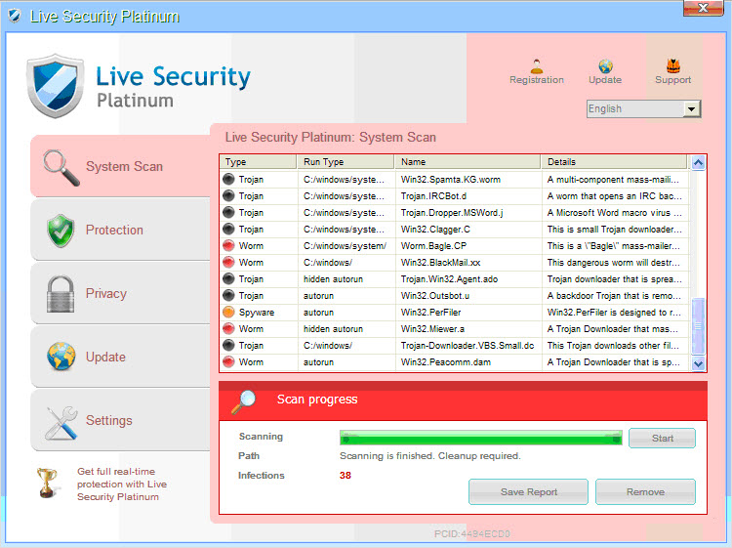732x548 pixels.
Task: Click the scan list scrollbar thumb
Action: click(698, 325)
